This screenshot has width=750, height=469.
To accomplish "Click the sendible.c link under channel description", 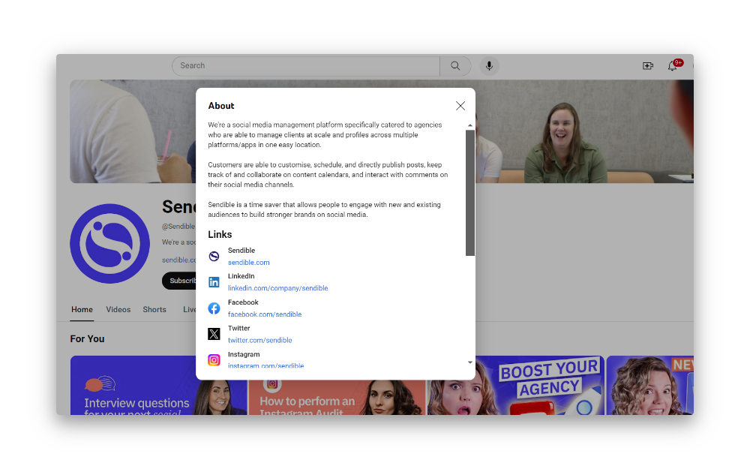I will [x=179, y=260].
